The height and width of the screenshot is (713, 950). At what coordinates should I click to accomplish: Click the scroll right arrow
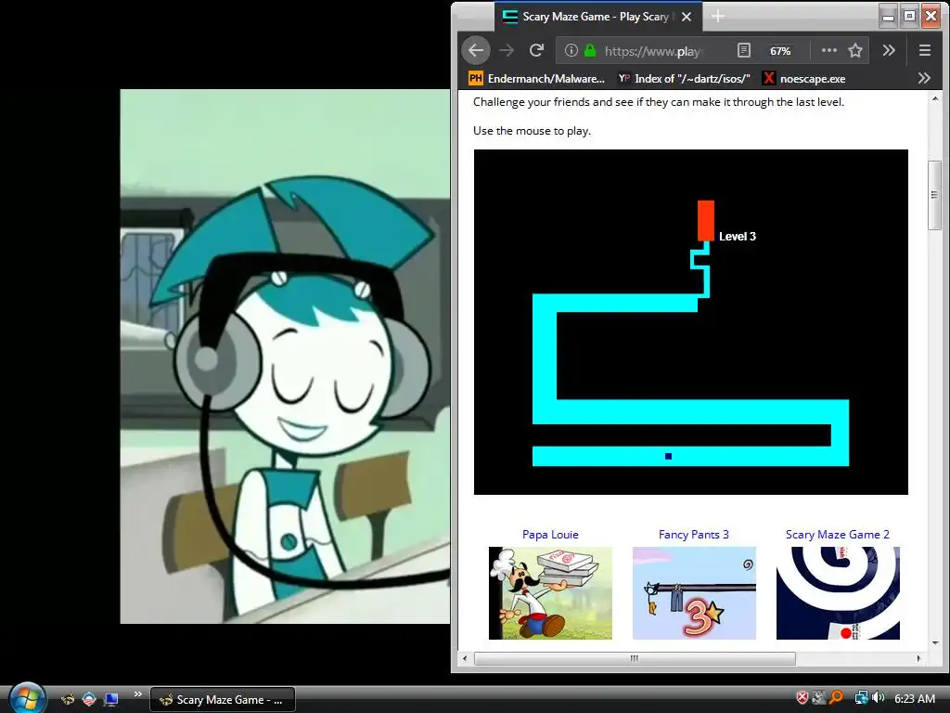coord(918,658)
